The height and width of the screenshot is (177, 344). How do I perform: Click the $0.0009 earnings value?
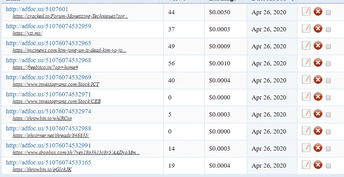[219, 46]
